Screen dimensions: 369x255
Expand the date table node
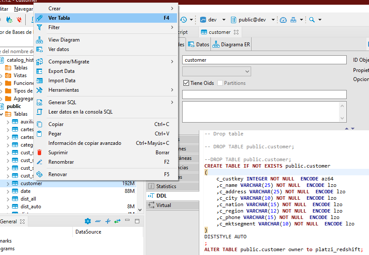[8, 192]
